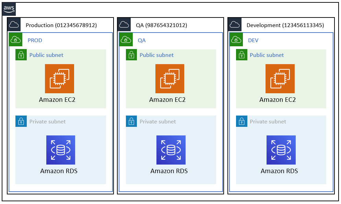
Task: Click the Development account cloud icon
Action: pyautogui.click(x=235, y=25)
